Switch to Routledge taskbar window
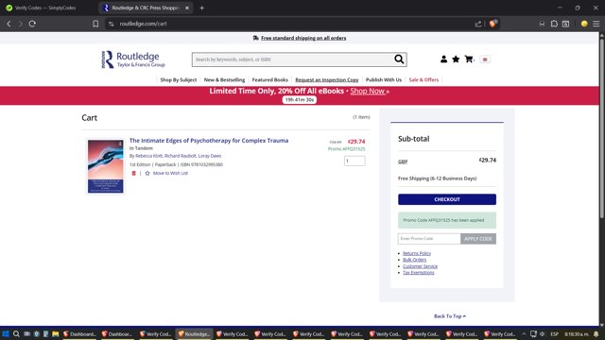The image size is (605, 340). point(194,333)
